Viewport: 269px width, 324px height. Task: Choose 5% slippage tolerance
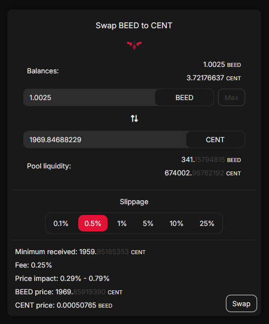coord(148,223)
